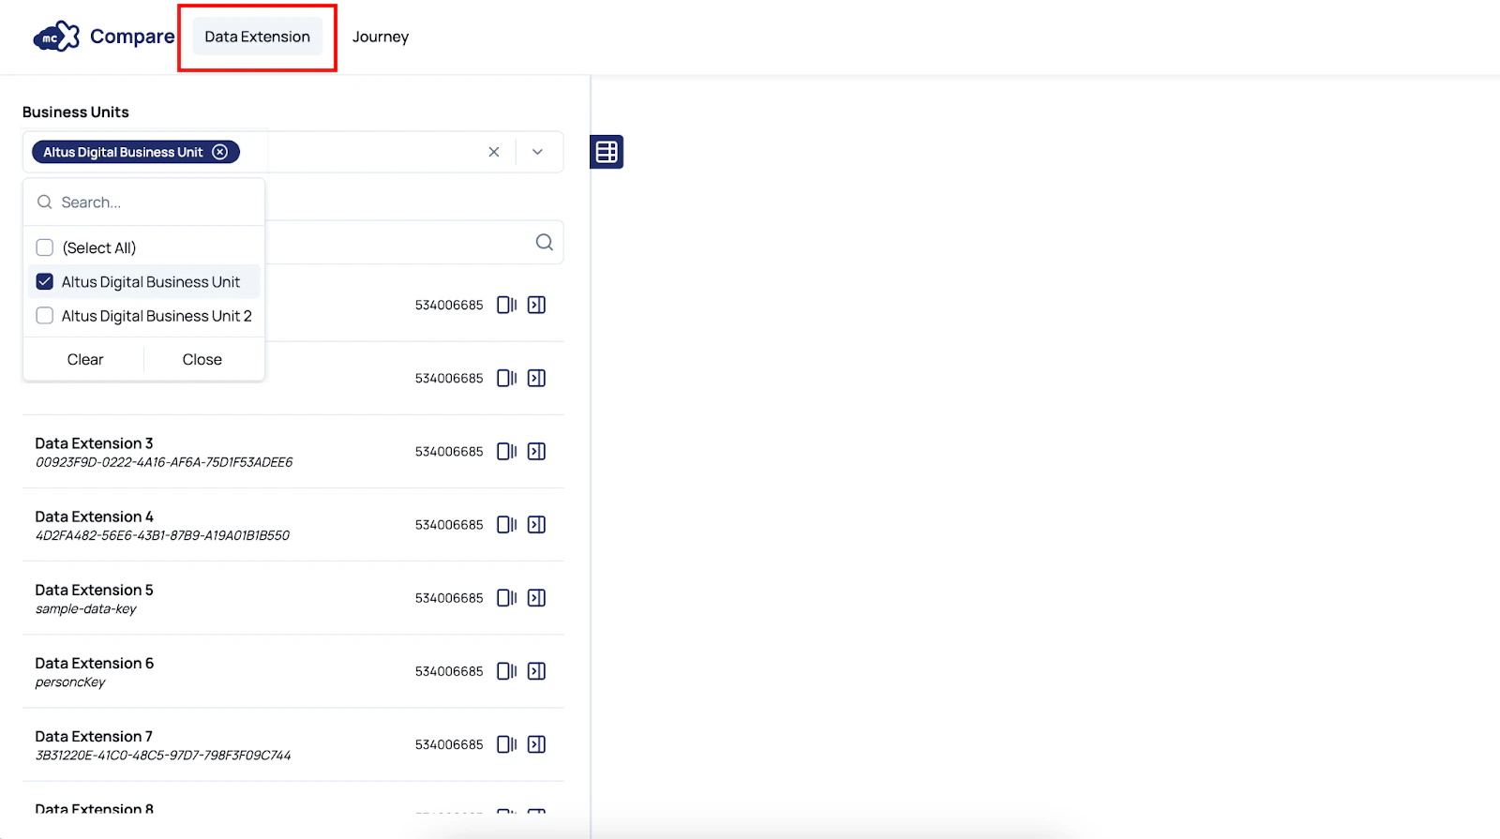Image resolution: width=1500 pixels, height=839 pixels.
Task: Click left-panel icon for Data Extension 6
Action: [507, 670]
